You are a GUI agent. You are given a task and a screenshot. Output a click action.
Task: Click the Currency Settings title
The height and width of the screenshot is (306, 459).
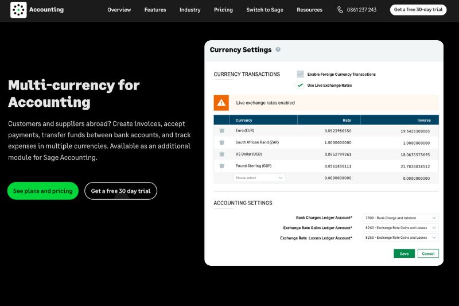click(240, 50)
